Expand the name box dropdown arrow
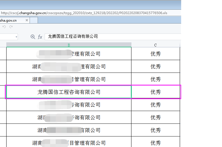Viewport: 222px width, 147px height. pos(16,37)
